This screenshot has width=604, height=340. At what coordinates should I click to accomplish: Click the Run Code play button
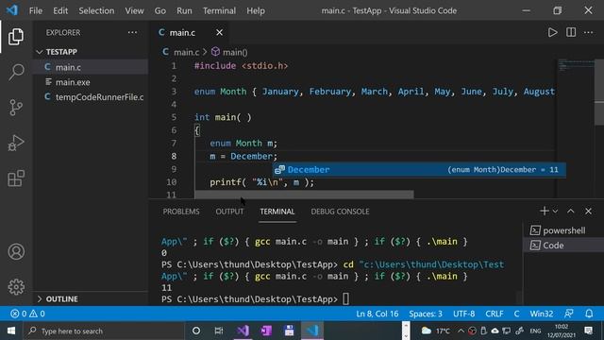(x=552, y=32)
